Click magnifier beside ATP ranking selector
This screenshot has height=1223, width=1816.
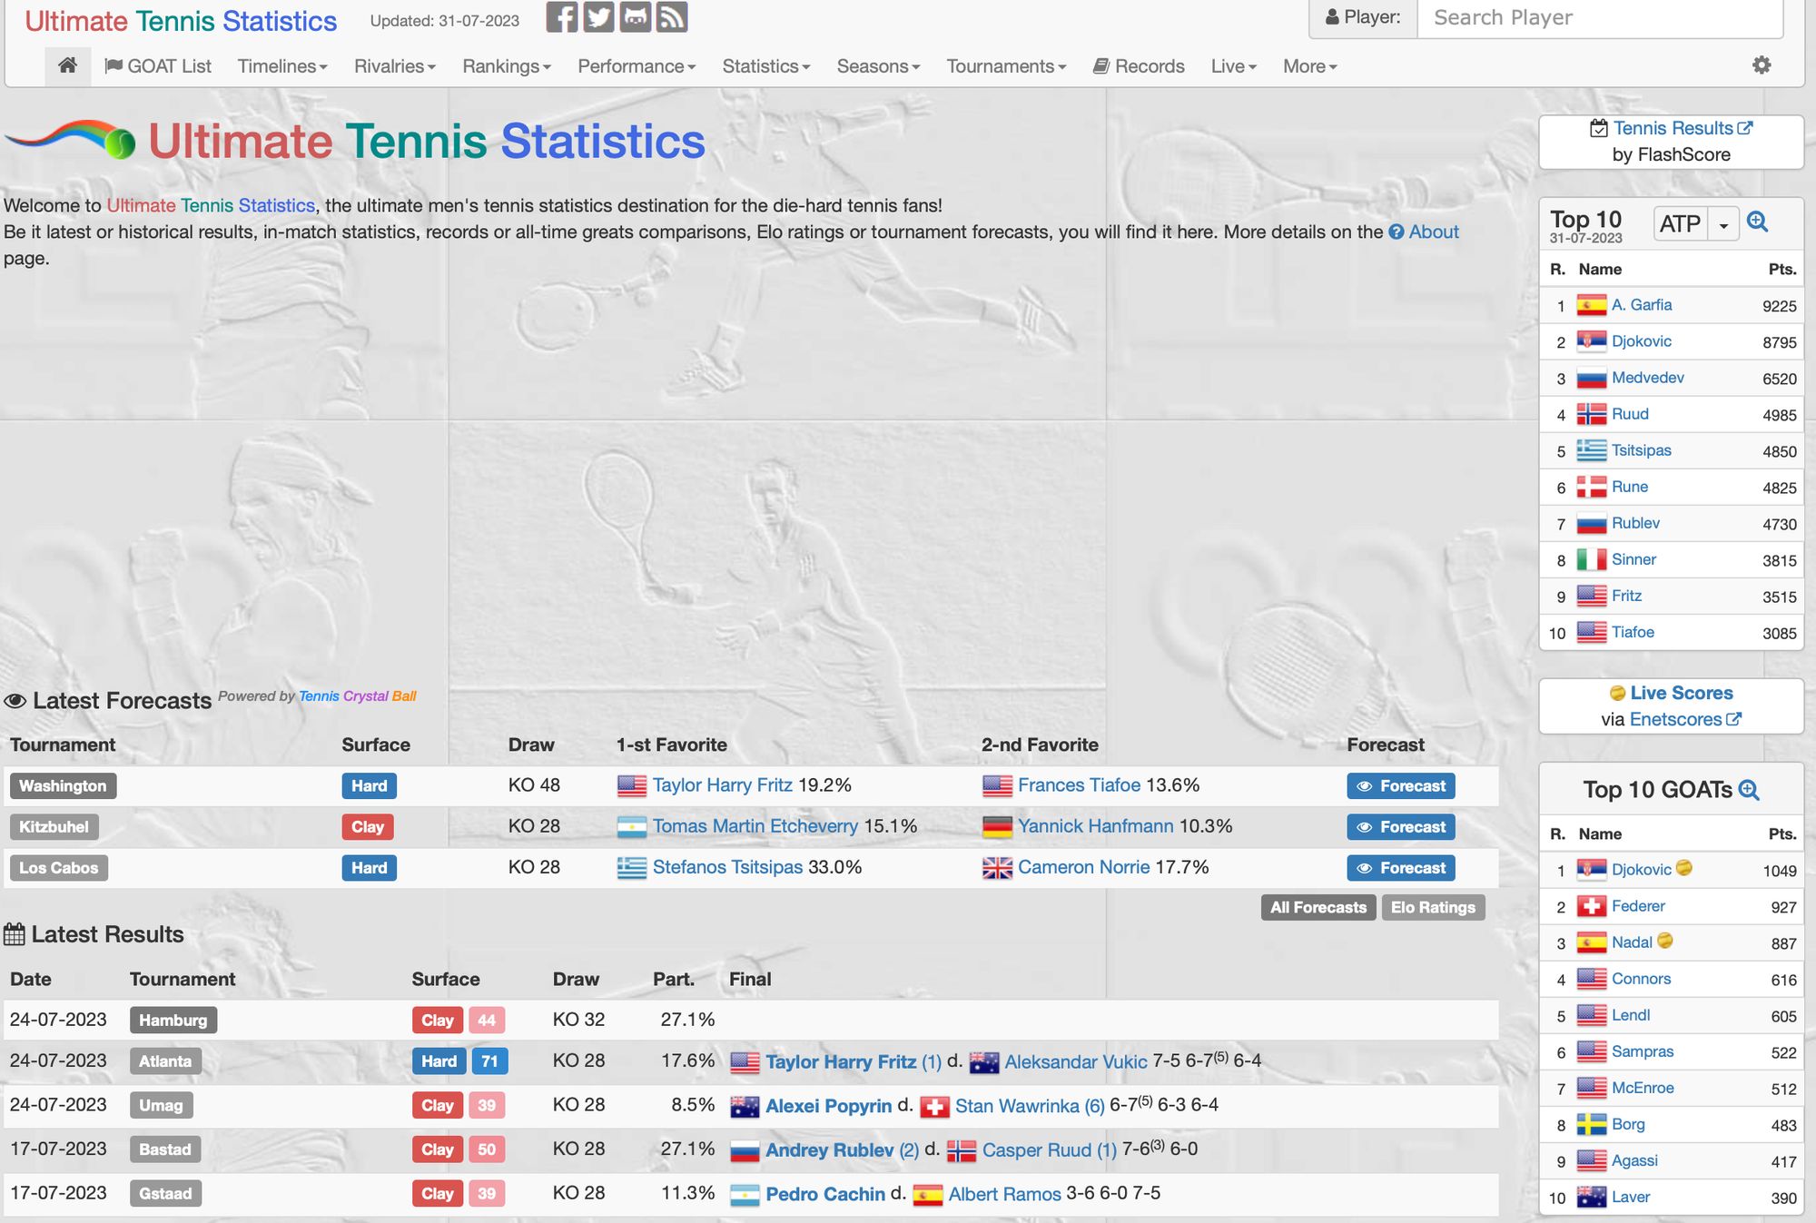click(1758, 222)
